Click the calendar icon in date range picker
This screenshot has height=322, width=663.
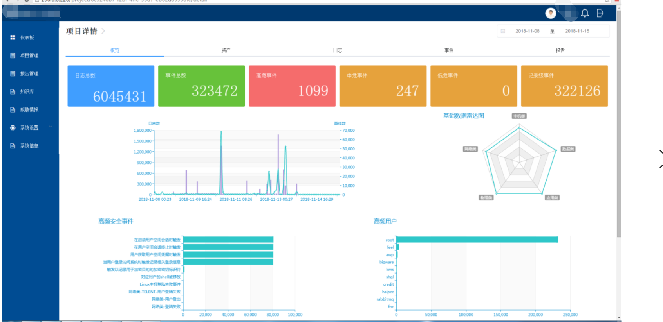click(x=503, y=31)
